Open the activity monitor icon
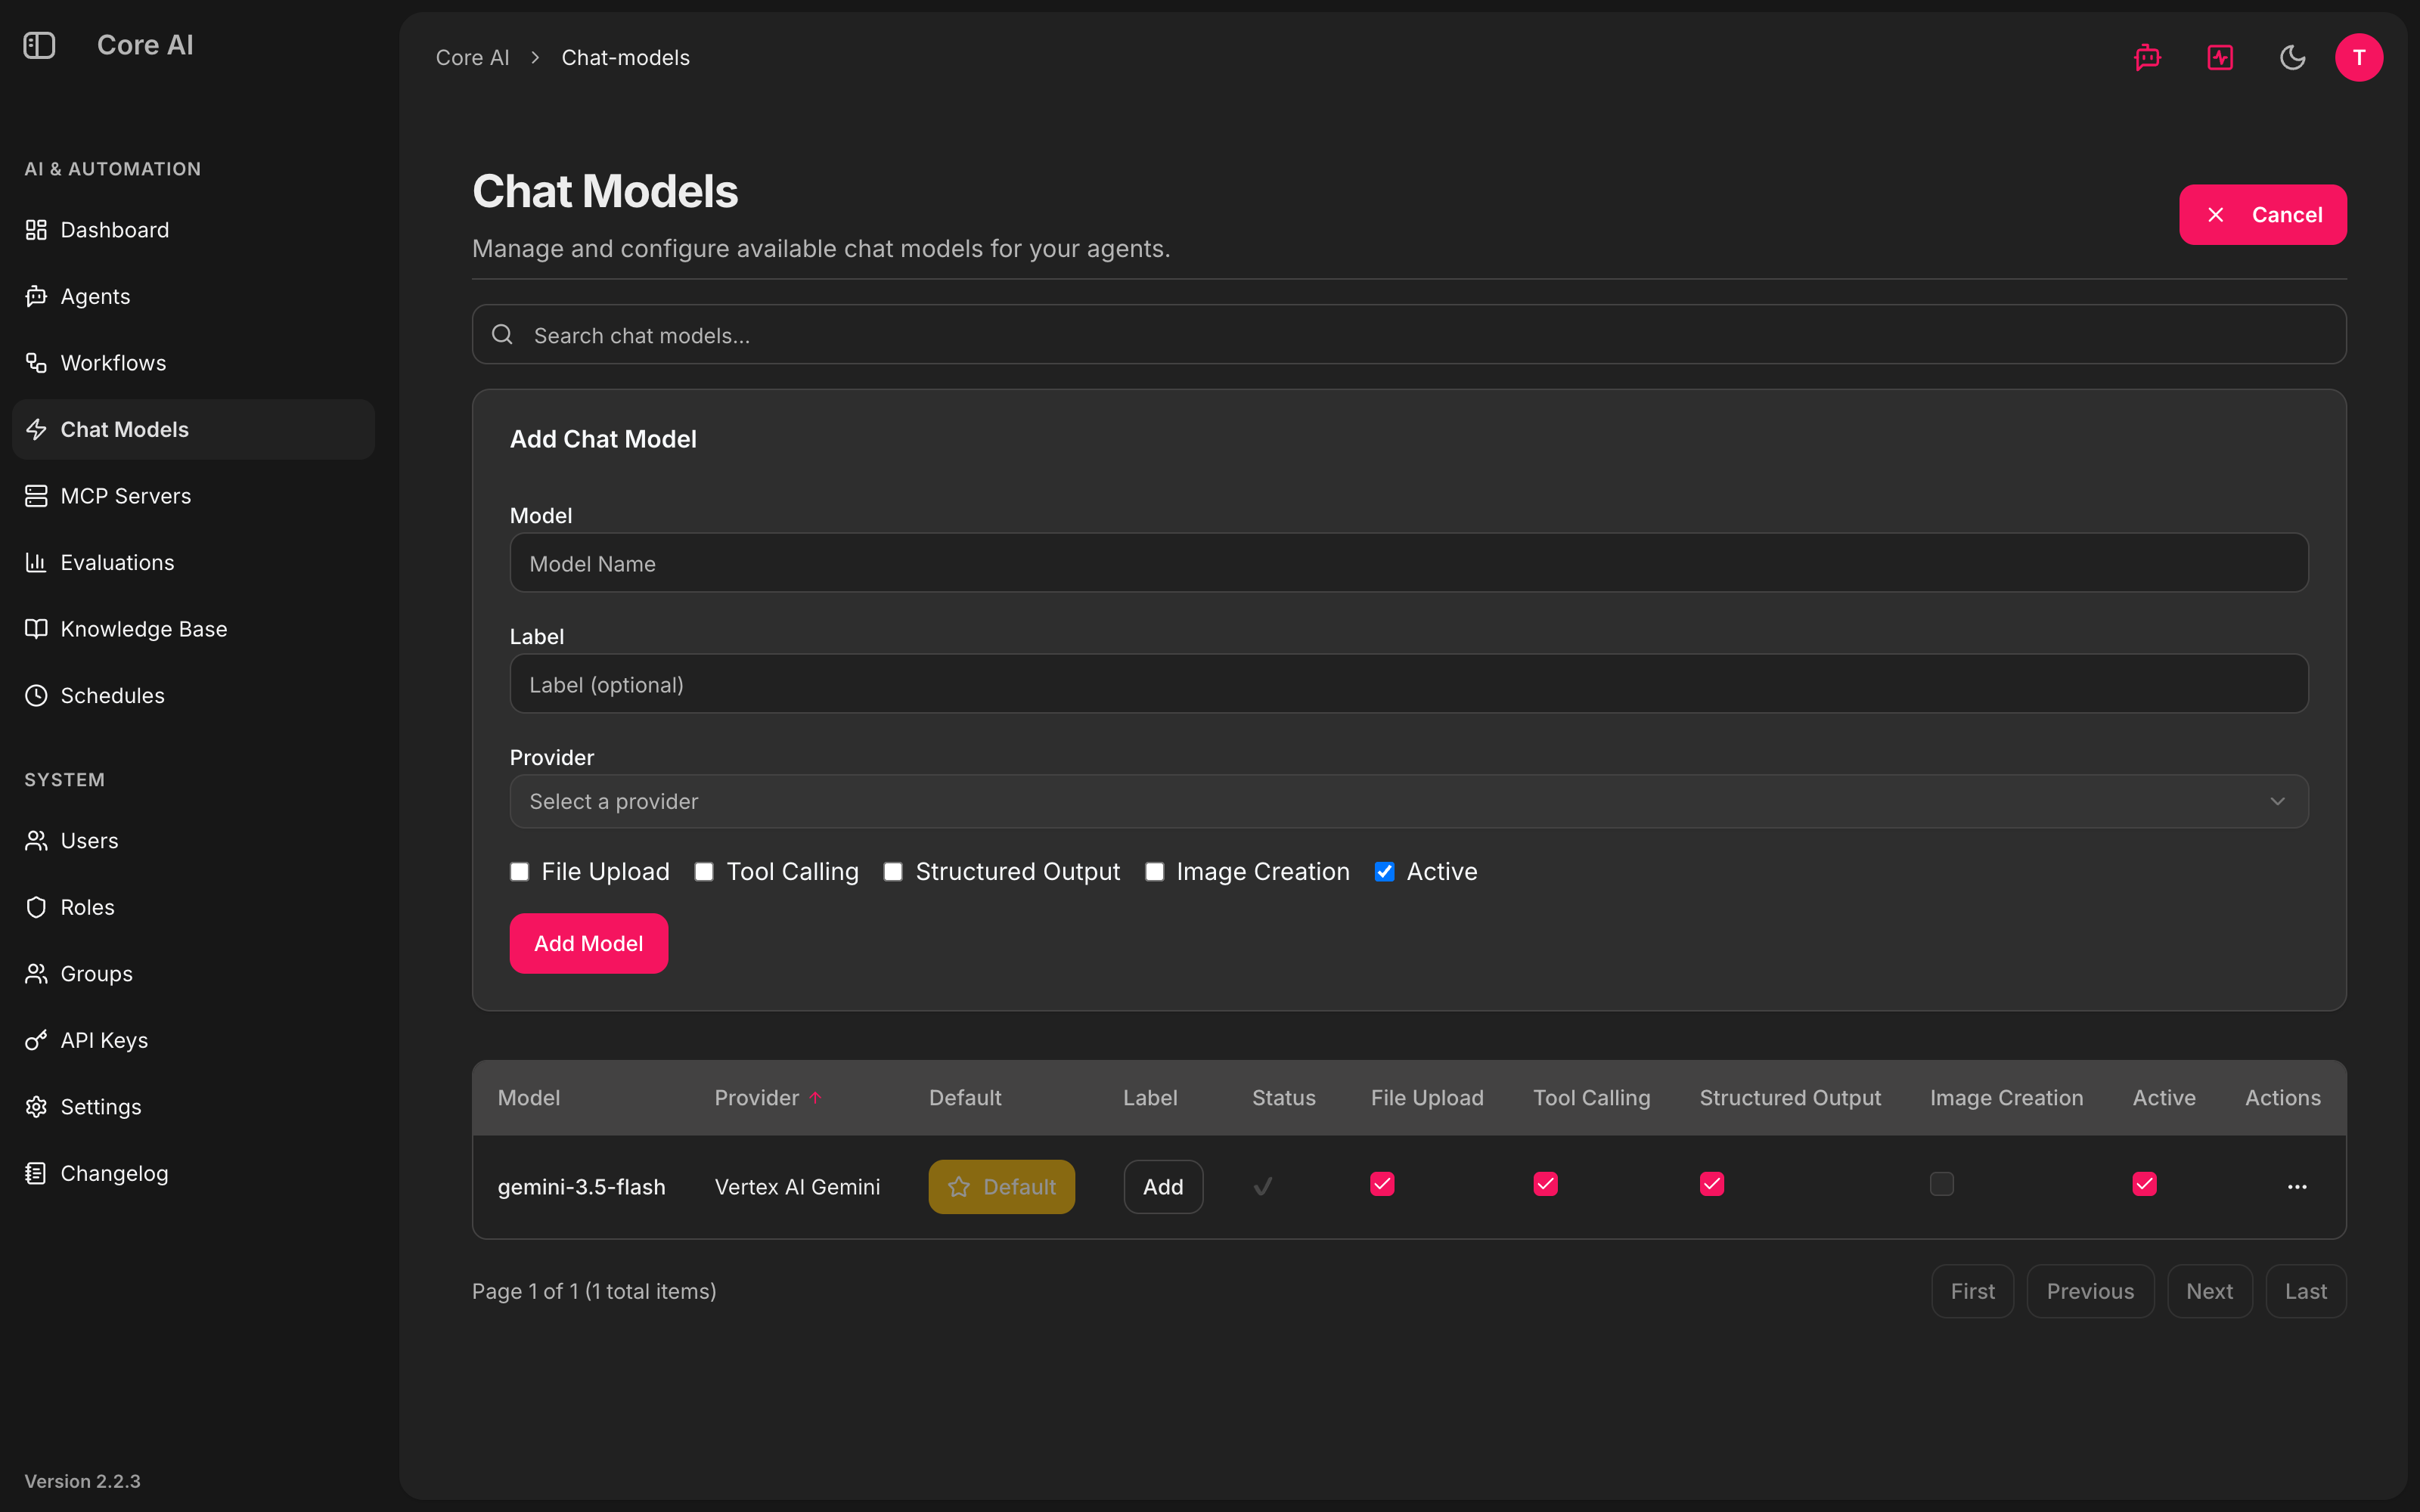This screenshot has width=2420, height=1512. 2220,57
